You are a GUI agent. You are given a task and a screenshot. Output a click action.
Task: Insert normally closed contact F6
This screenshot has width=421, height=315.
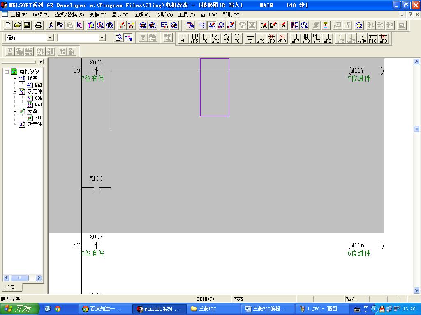[x=205, y=39]
